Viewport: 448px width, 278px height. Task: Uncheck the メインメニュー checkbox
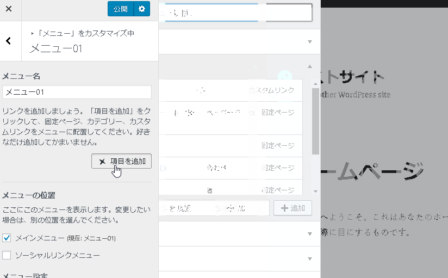[x=7, y=238]
